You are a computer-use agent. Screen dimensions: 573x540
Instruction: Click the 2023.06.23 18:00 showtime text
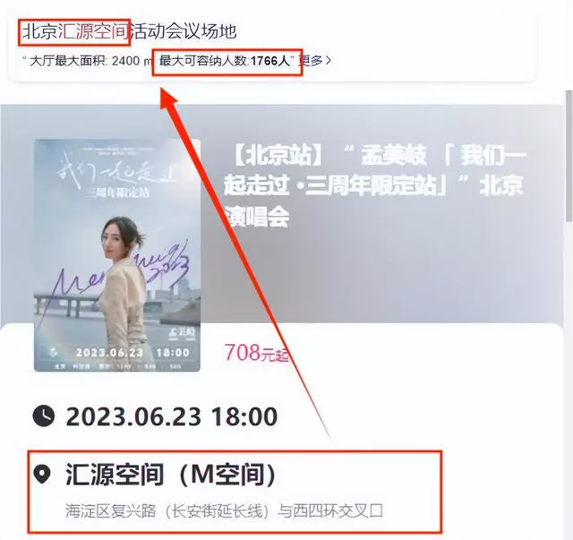pyautogui.click(x=171, y=416)
